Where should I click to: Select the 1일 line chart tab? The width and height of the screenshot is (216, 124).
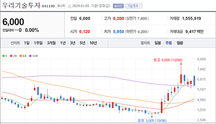(26, 43)
